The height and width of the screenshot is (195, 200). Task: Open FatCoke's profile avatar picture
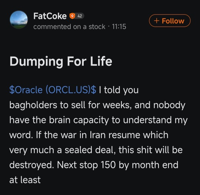coord(19,20)
